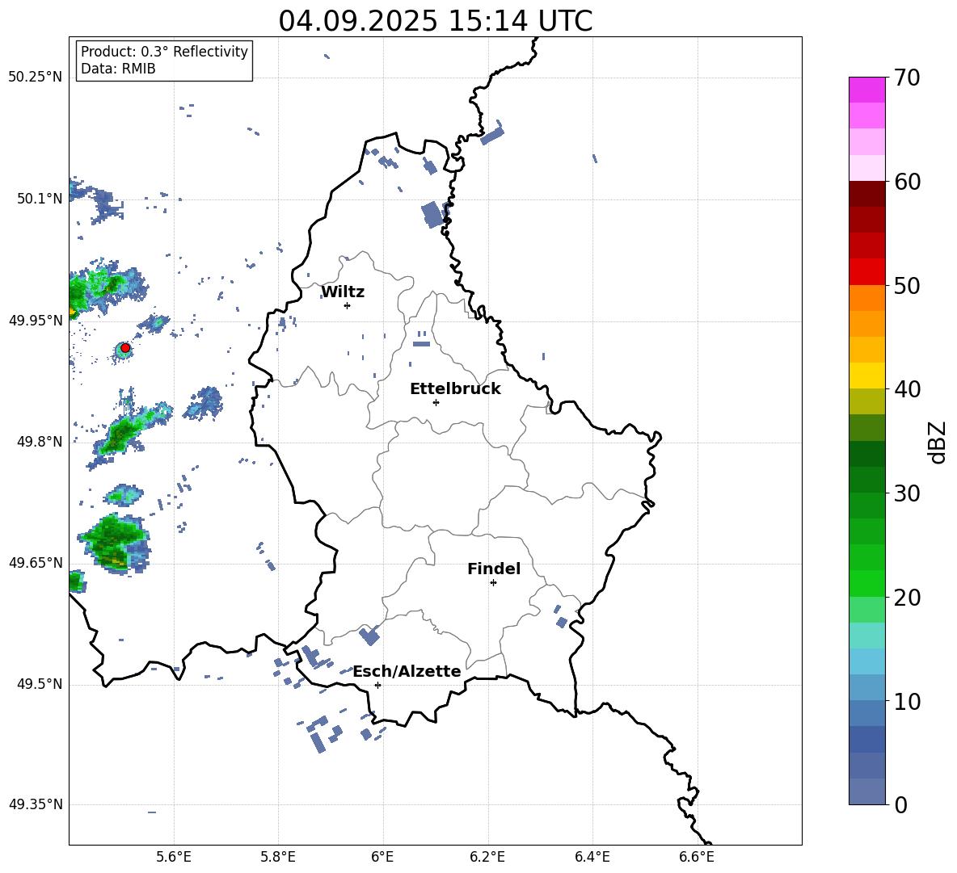The height and width of the screenshot is (873, 957).
Task: Click the 49.8°N latitude label
Action: 39,442
